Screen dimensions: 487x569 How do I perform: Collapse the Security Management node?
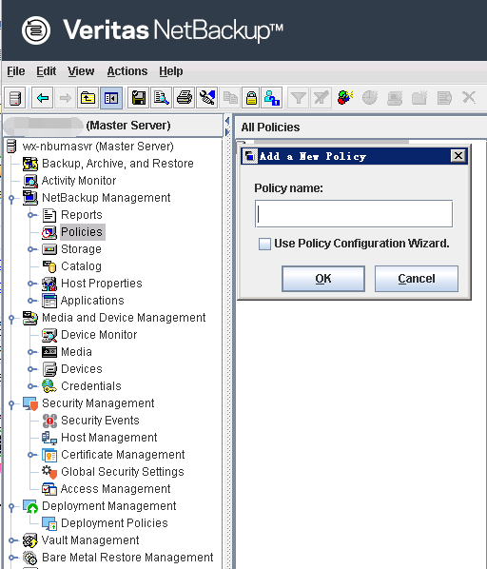click(x=11, y=403)
